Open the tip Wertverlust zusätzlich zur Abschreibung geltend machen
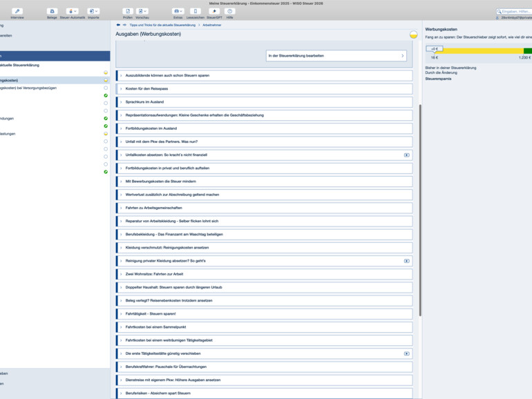 (265, 195)
